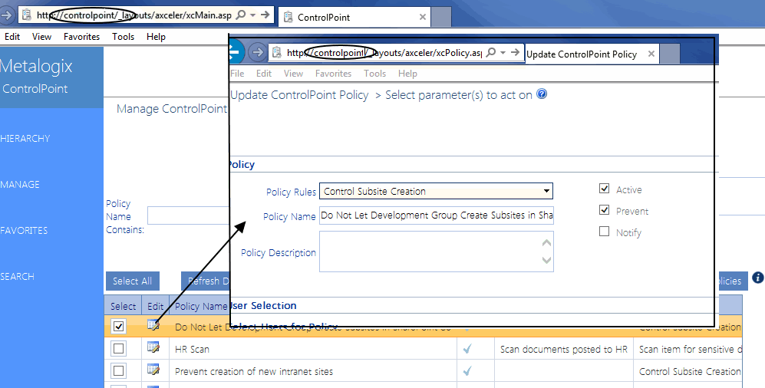Open Help menu in main window
The width and height of the screenshot is (765, 388).
click(x=156, y=37)
